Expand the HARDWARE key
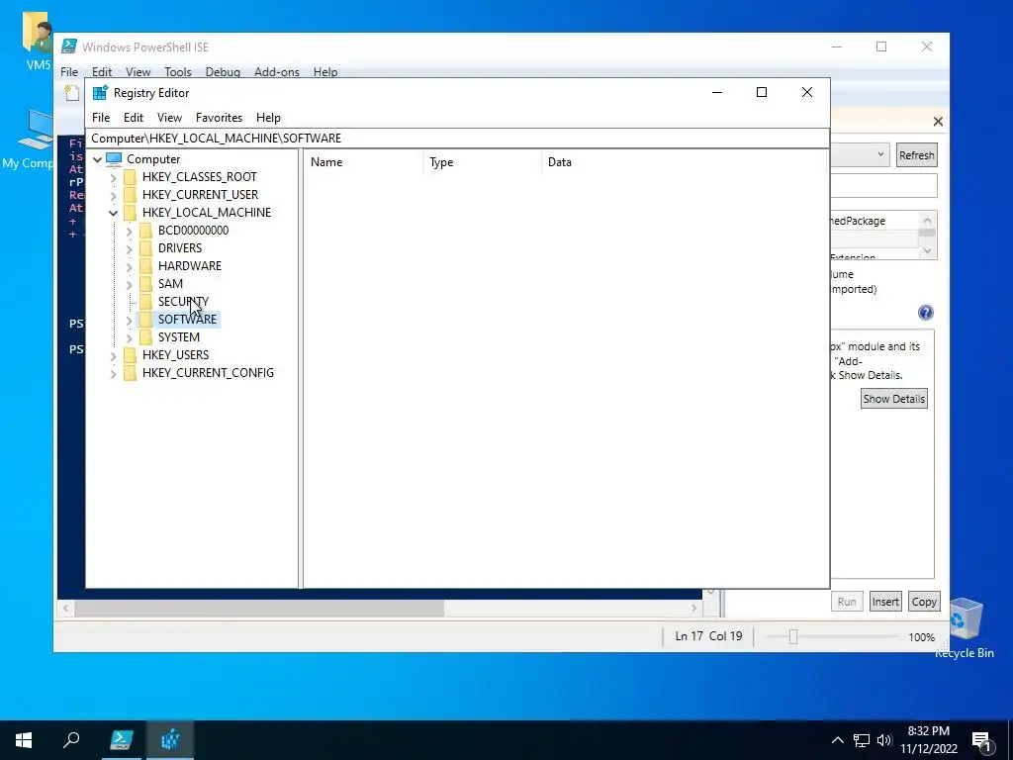The height and width of the screenshot is (760, 1013). coord(130,266)
